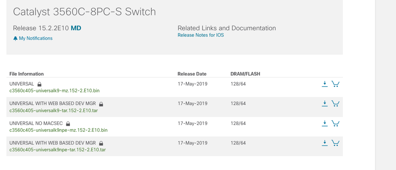Open c3560c405-universalk9-mz.152-2.E10.bin file name
The width and height of the screenshot is (396, 170).
tap(55, 91)
